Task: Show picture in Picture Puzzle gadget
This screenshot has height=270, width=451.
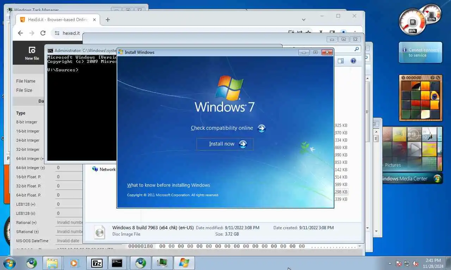Action: [x=432, y=77]
